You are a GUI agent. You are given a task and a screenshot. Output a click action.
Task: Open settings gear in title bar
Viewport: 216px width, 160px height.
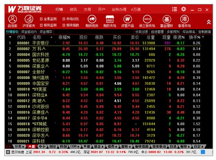pyautogui.click(x=184, y=9)
